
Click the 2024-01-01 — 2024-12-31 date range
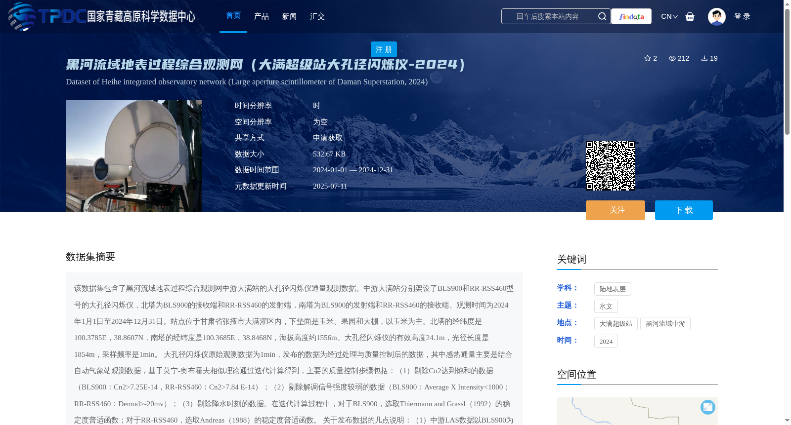[353, 170]
